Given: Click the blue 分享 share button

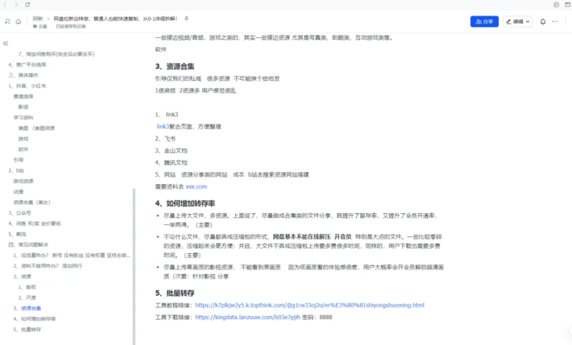Looking at the screenshot, I should tap(484, 21).
